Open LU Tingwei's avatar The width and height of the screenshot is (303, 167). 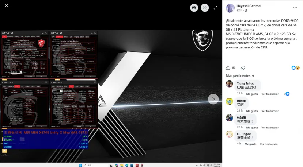[230, 134]
